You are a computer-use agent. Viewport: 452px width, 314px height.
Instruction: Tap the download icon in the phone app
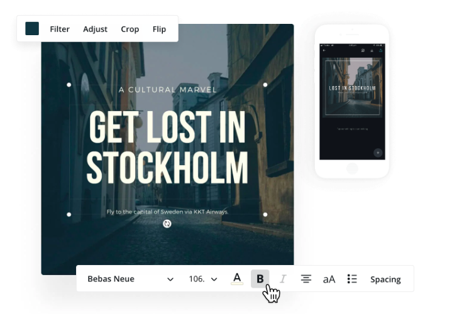372,50
